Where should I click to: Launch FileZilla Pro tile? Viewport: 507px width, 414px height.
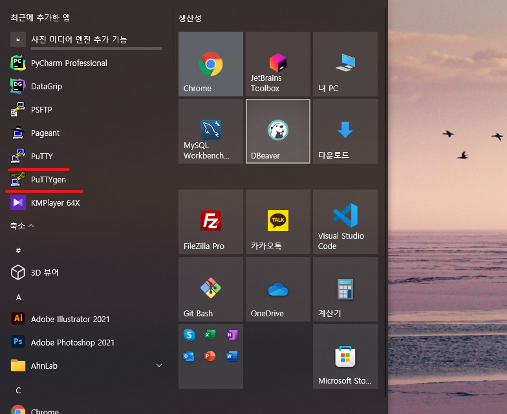[211, 221]
